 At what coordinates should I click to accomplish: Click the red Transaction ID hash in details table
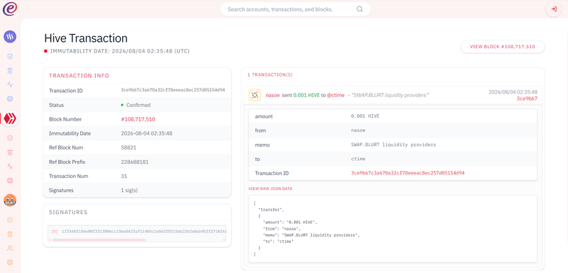[408, 173]
